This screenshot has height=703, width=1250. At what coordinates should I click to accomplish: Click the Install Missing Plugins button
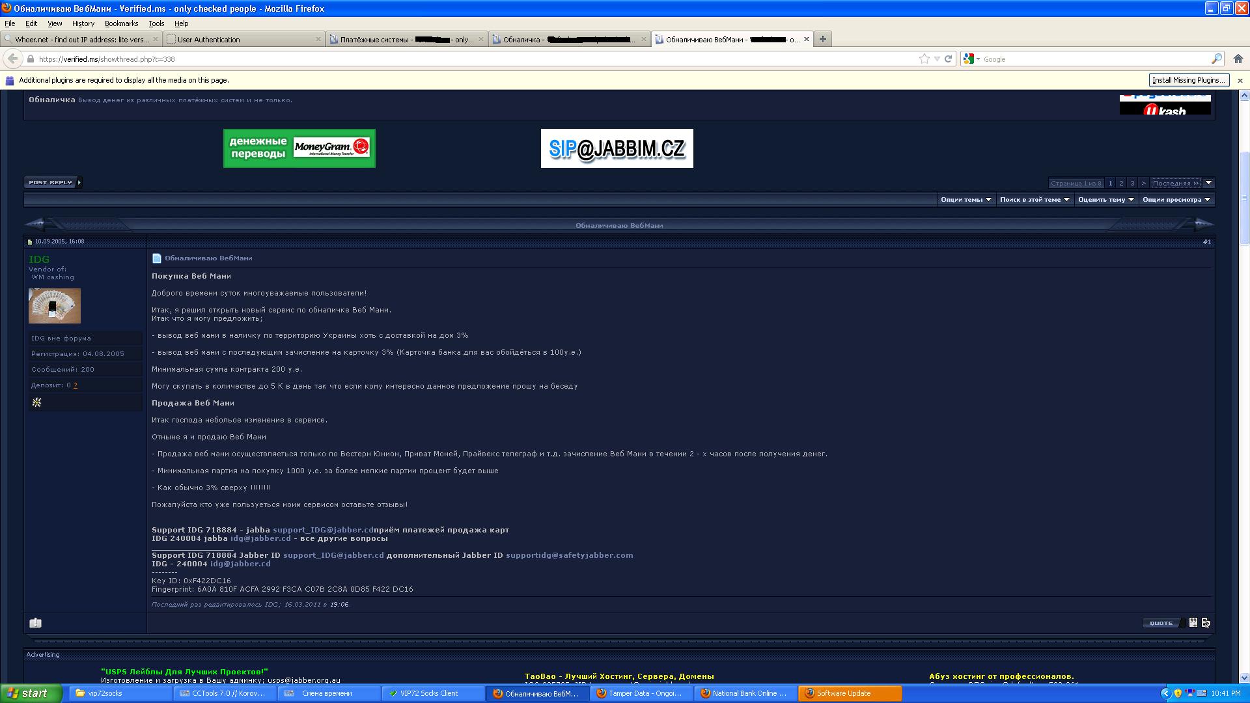1188,80
